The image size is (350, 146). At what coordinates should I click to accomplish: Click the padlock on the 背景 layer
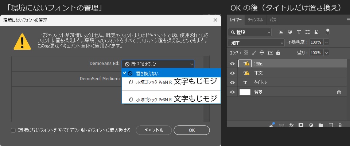(x=339, y=92)
